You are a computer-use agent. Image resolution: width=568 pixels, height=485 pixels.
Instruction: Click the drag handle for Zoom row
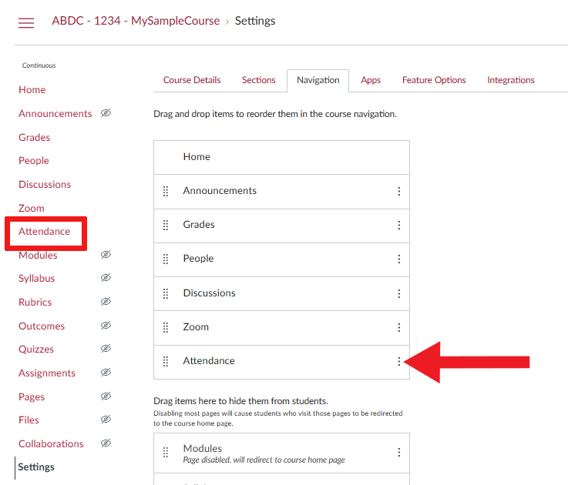[166, 327]
